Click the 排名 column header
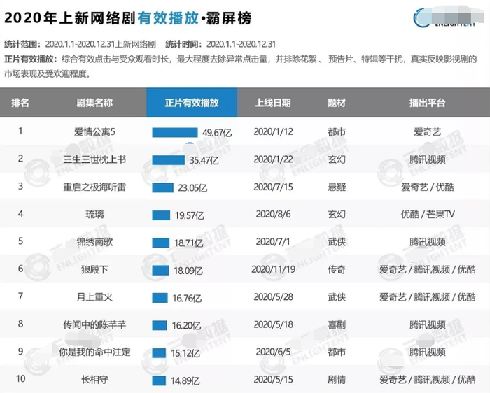Image resolution: width=490 pixels, height=393 pixels. click(x=20, y=102)
